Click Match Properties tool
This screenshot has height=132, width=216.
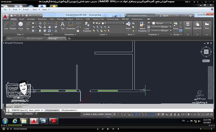[142, 27]
